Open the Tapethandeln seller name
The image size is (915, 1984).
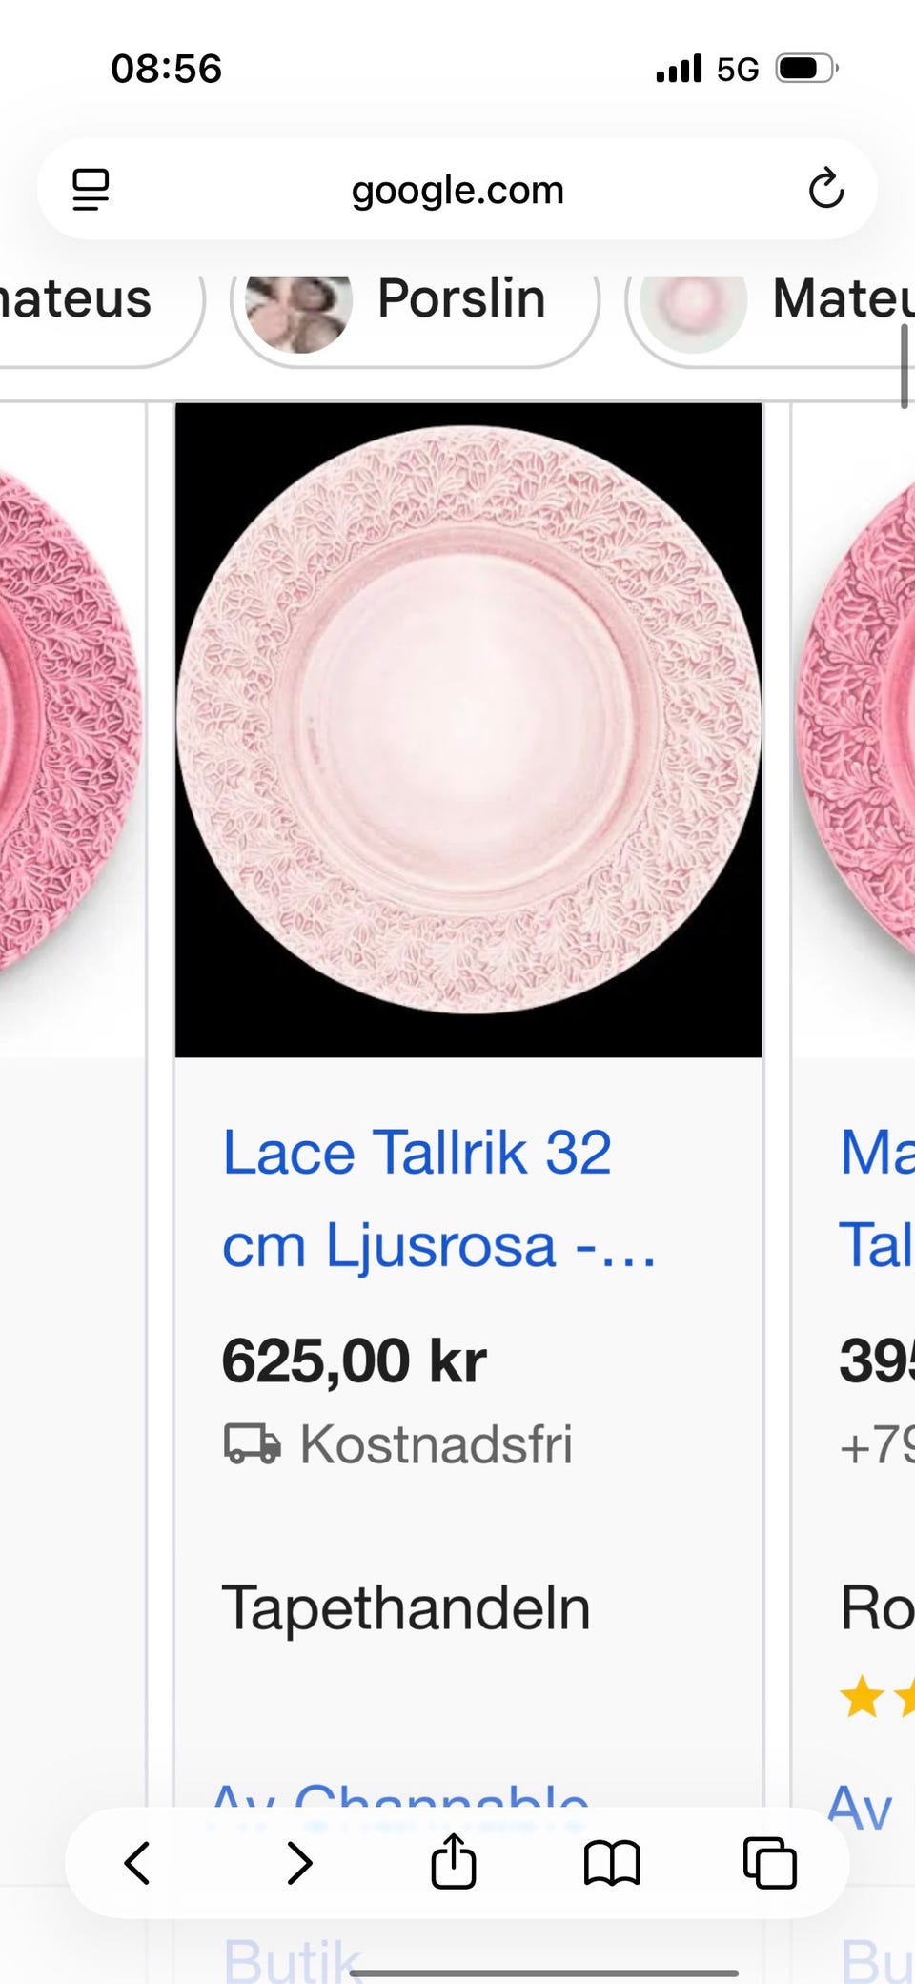(x=406, y=1608)
